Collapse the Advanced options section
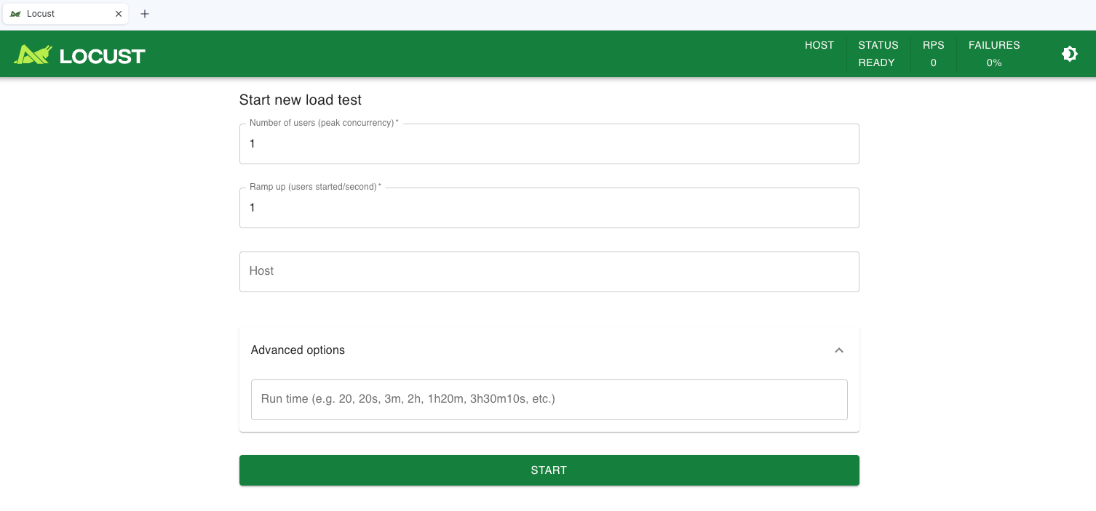 (839, 350)
